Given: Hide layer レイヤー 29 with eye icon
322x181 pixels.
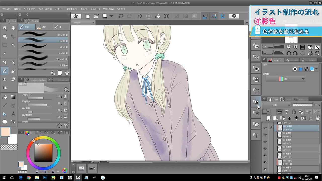Looking at the screenshot, I should [265, 162].
